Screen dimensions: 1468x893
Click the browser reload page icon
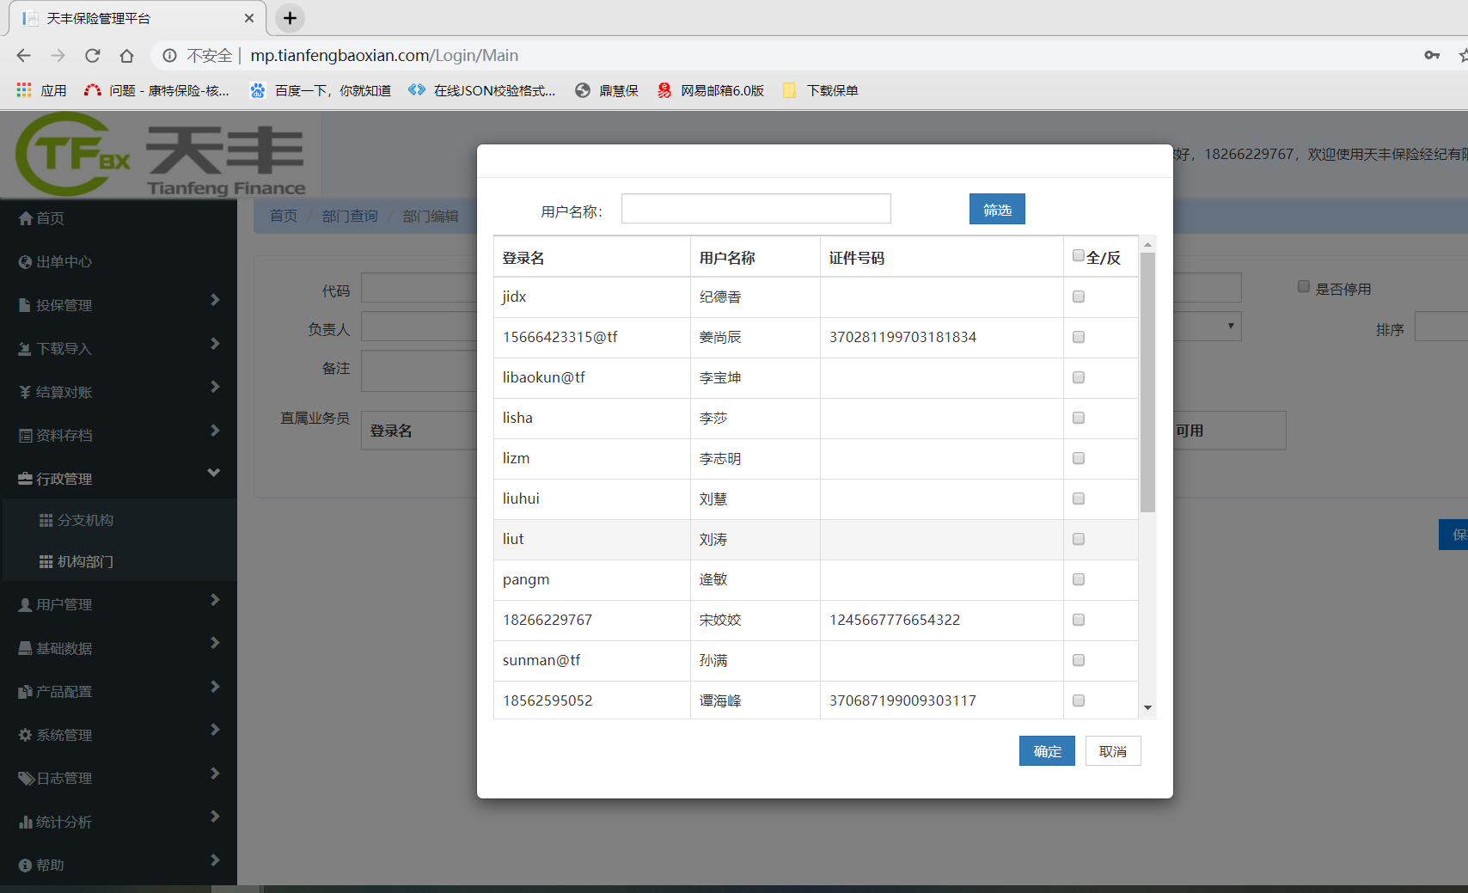[x=92, y=56]
